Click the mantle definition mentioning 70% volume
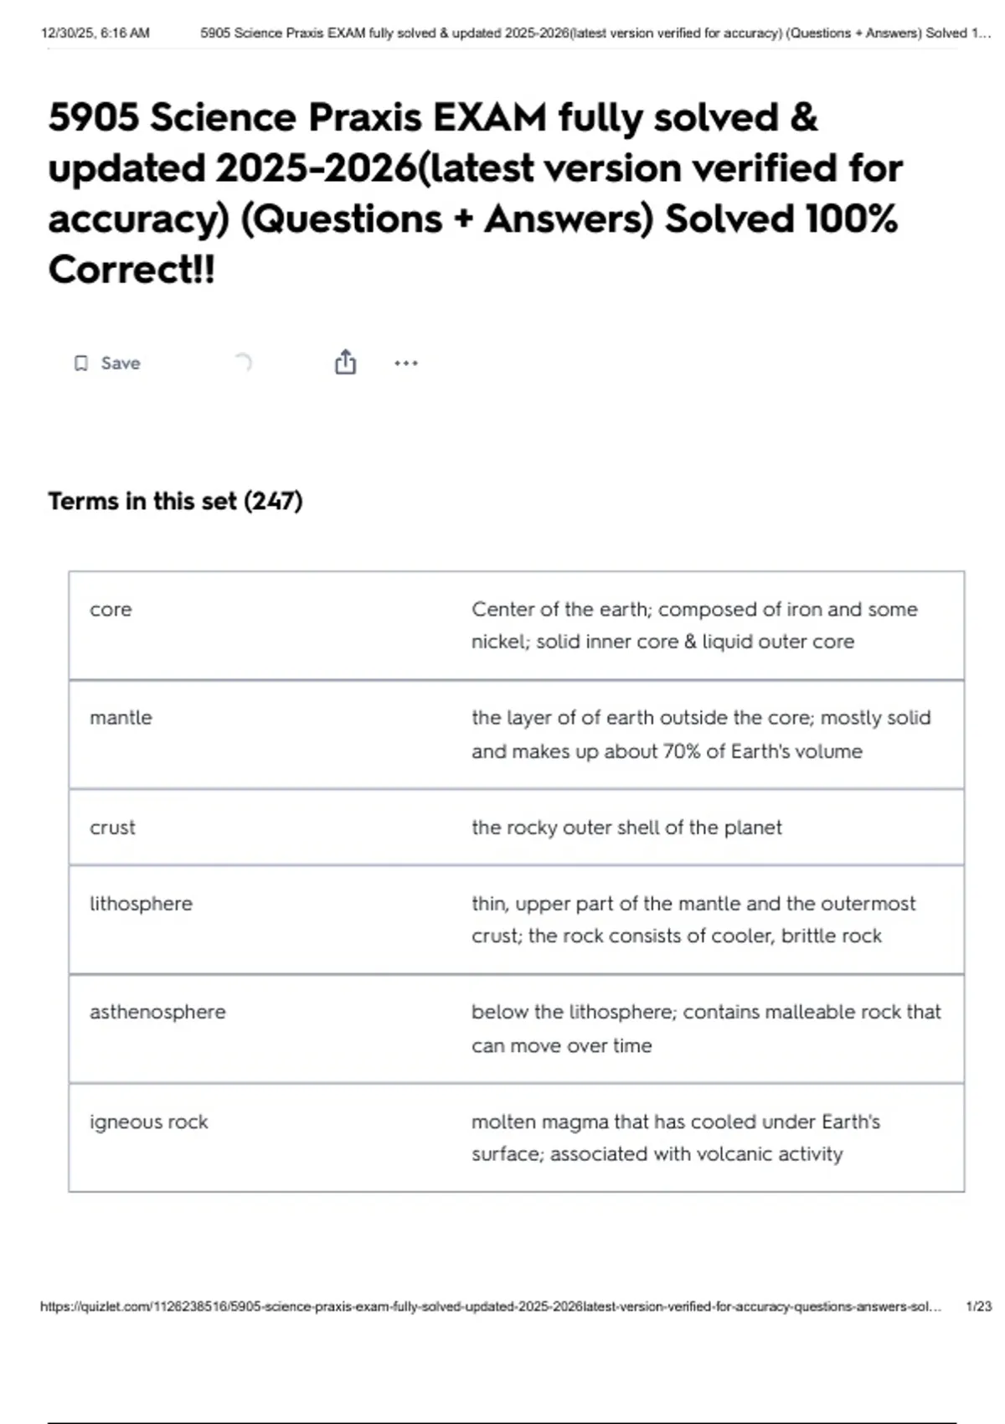The image size is (1005, 1424). coord(701,735)
